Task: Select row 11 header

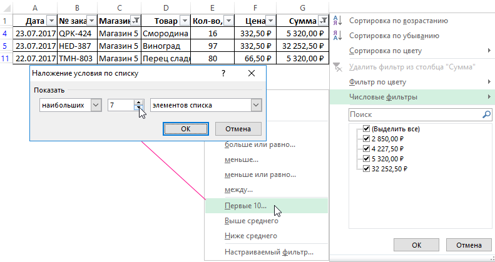Action: [x=5, y=58]
